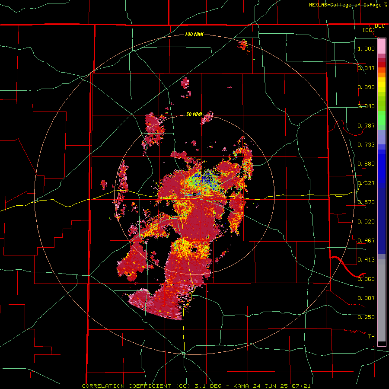Image resolution: width=389 pixels, height=389 pixels.
Task: Click the 0.627 legend value
Action: click(x=366, y=183)
